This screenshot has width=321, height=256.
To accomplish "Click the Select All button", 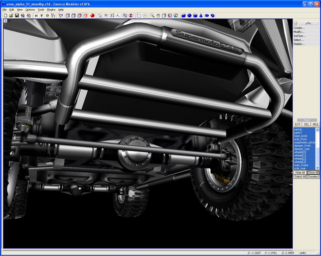I will coord(300,176).
